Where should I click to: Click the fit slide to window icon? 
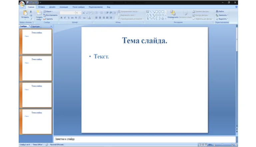(236, 145)
